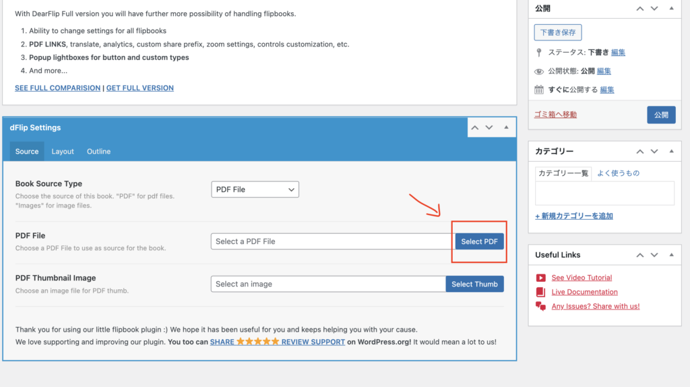The width and height of the screenshot is (690, 387).
Task: Edit the すぐに公開する schedule
Action: point(607,90)
